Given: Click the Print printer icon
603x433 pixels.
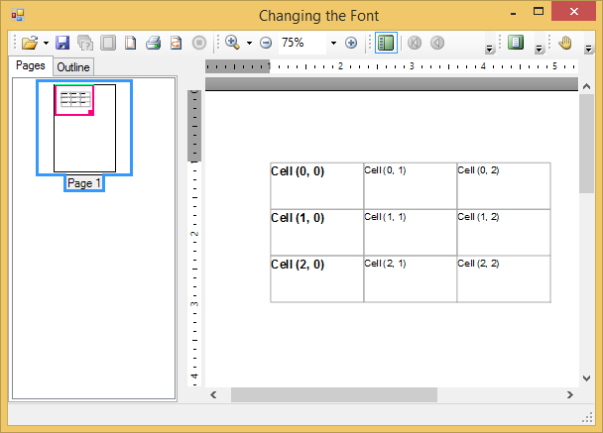Looking at the screenshot, I should point(153,43).
